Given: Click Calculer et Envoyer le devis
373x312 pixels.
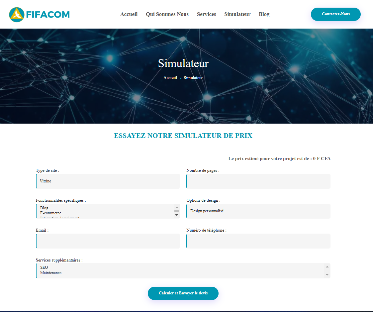Looking at the screenshot, I should [x=183, y=293].
